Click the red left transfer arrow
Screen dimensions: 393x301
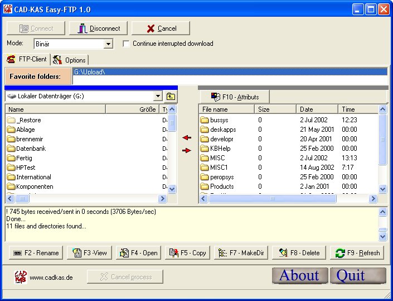[187, 137]
